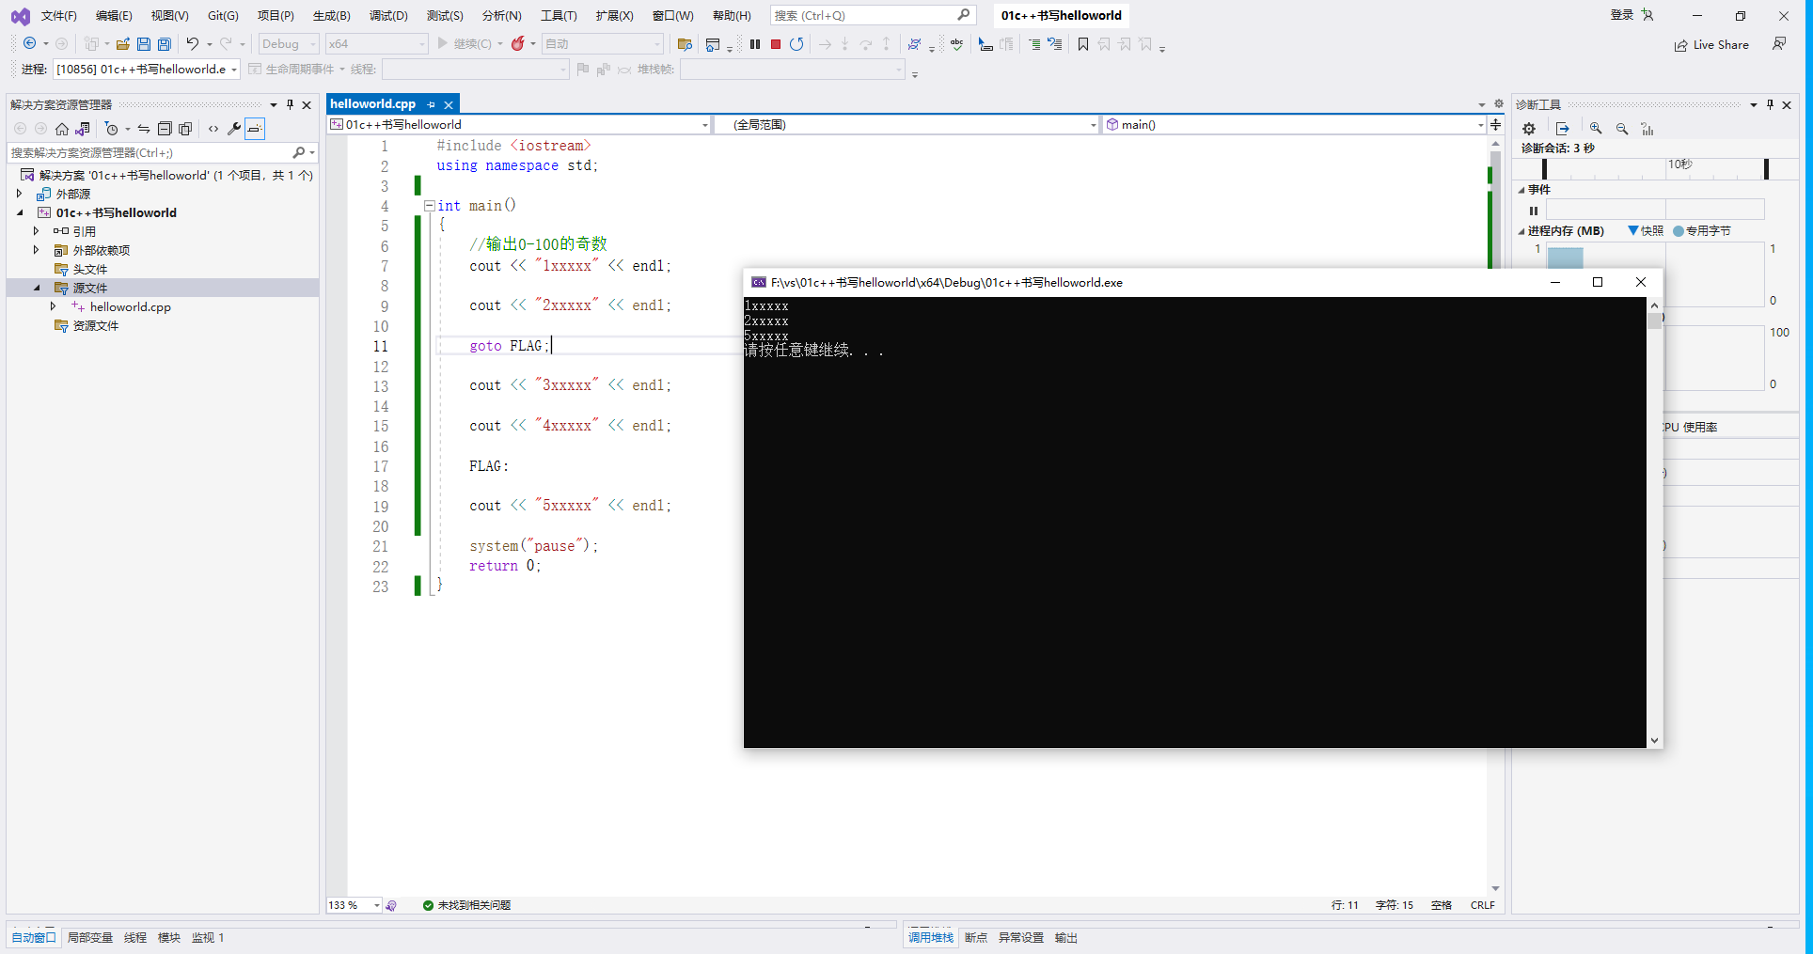Zoom in on the diagnostics timeline
Viewport: 1813px width, 954px height.
pos(1596,129)
